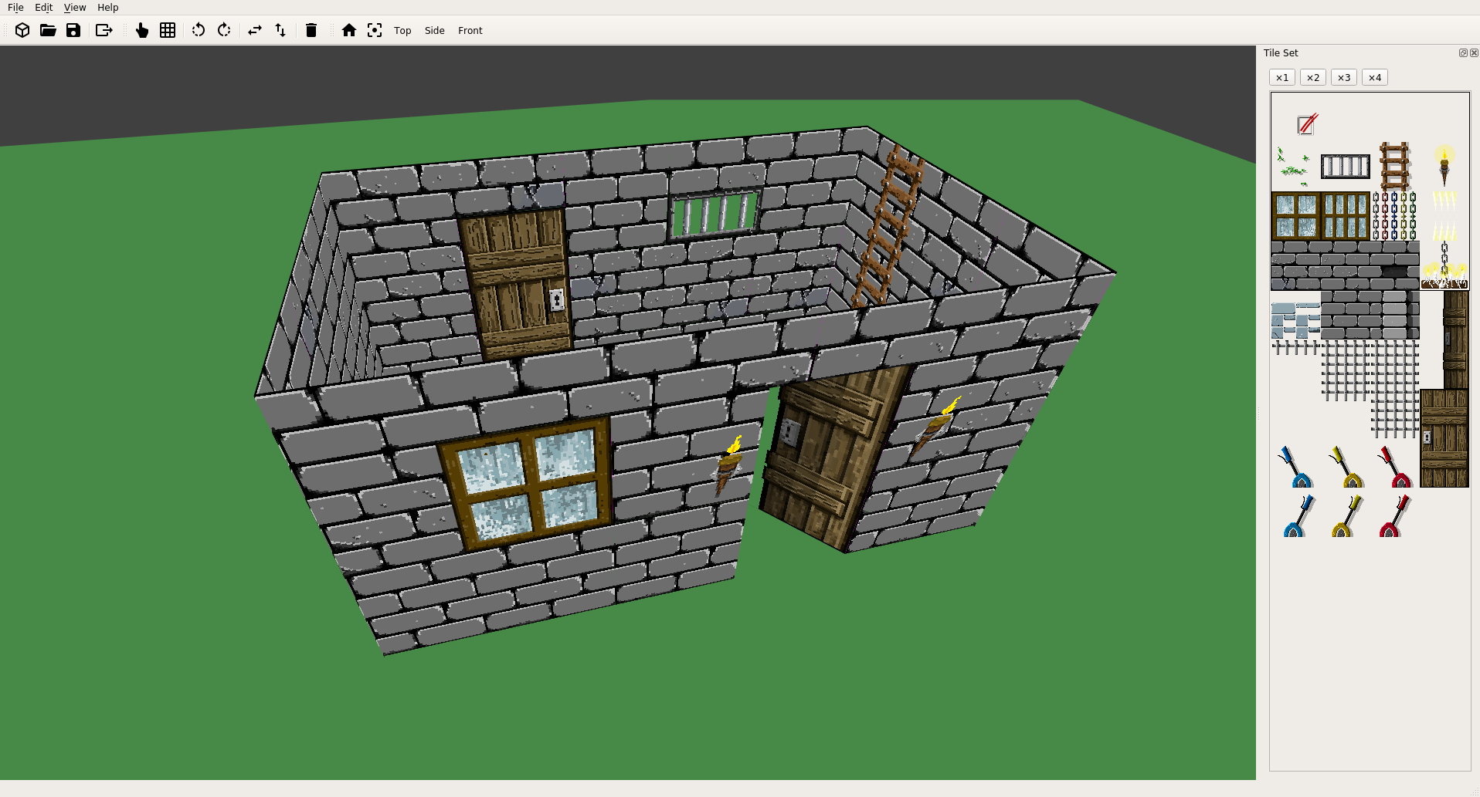Select the lit torch tile in tile set
The image size is (1480, 797).
click(x=1444, y=166)
